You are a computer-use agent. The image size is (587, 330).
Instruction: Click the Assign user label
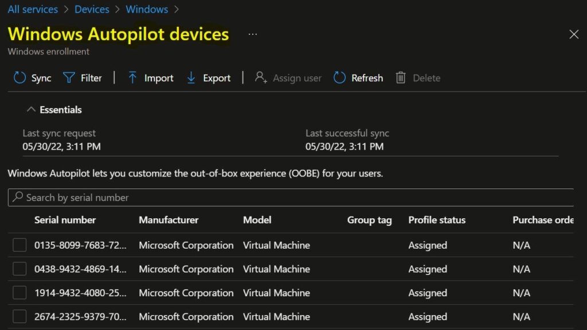pyautogui.click(x=298, y=78)
